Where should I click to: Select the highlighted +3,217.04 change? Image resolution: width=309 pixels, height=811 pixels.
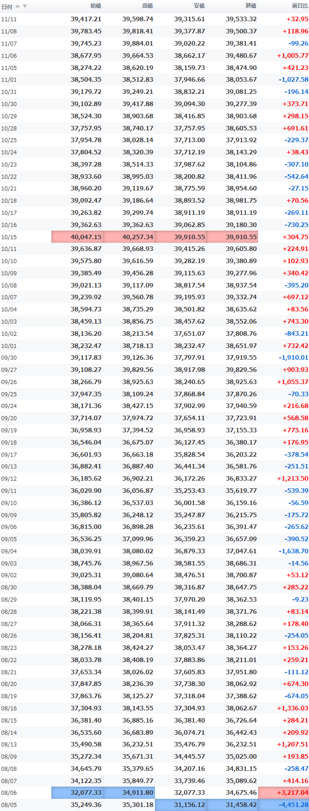(x=284, y=792)
